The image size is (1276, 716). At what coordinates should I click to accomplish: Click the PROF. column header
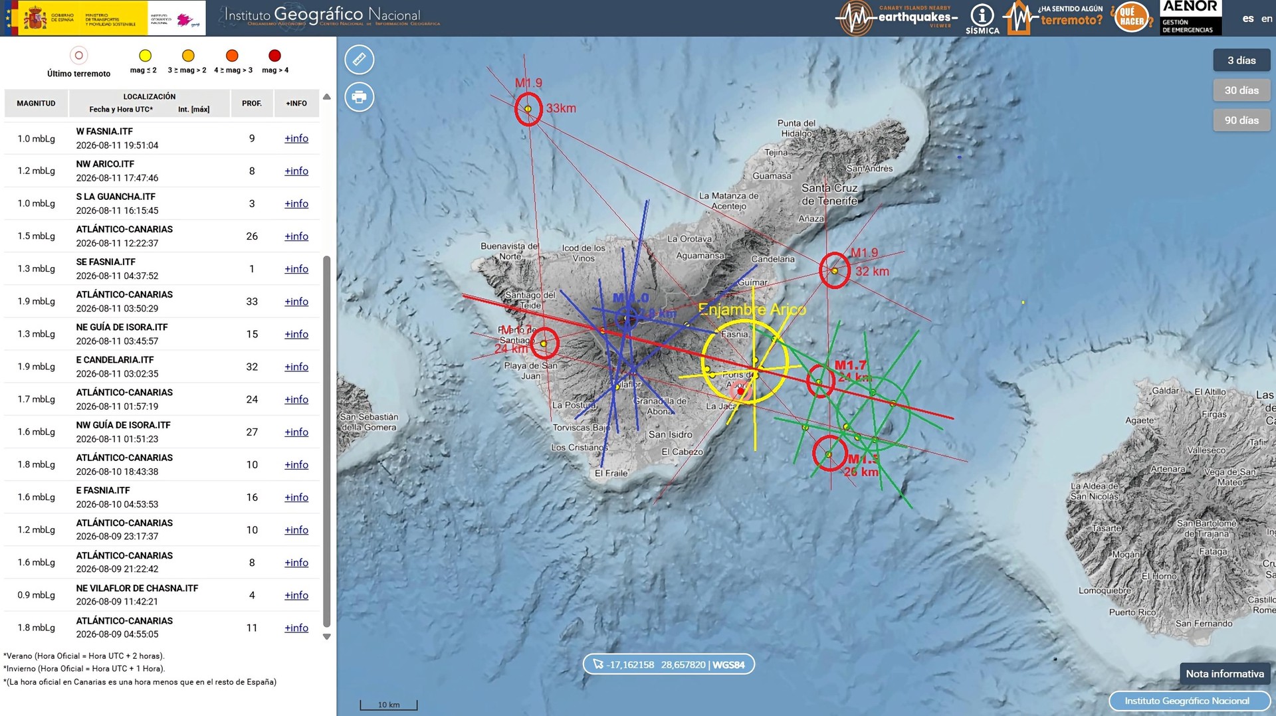pyautogui.click(x=252, y=104)
